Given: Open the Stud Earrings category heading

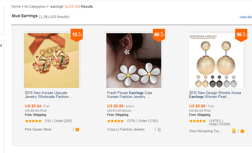Looking at the screenshot, I should tap(25, 16).
